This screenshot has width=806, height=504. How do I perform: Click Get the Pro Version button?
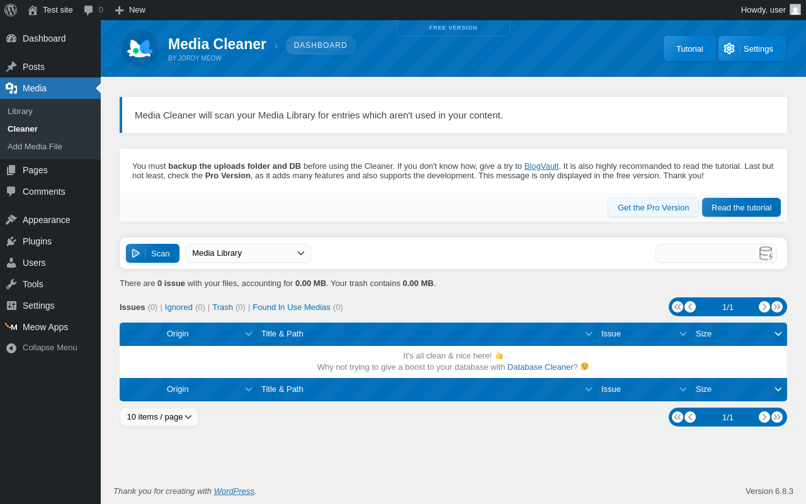pos(653,207)
